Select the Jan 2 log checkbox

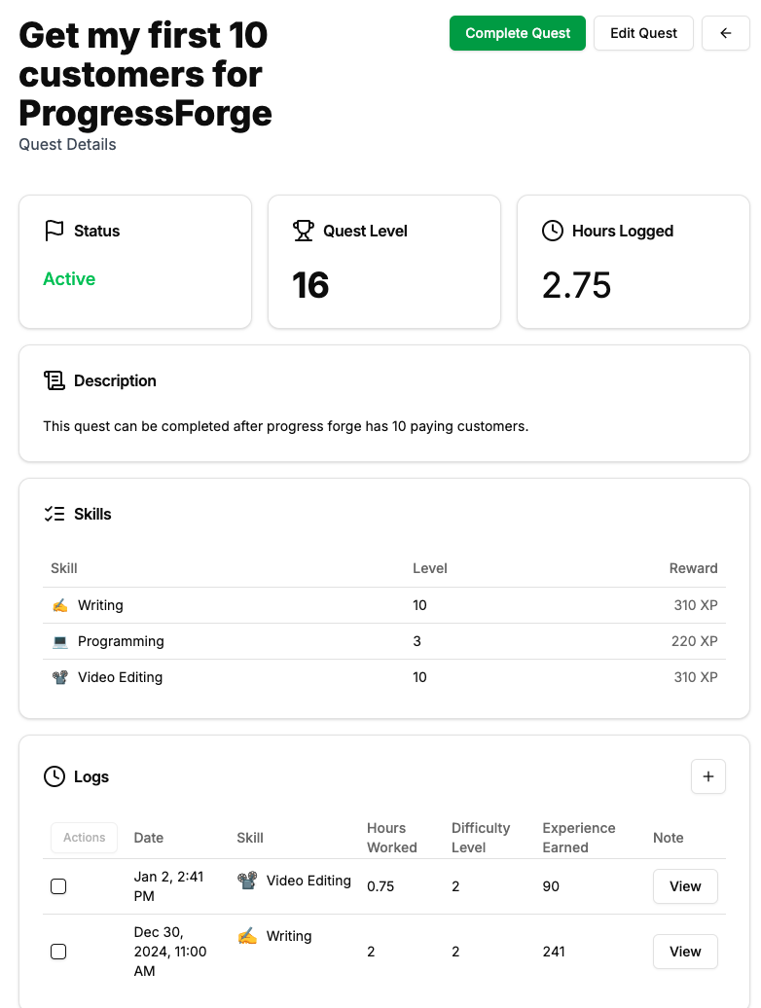click(58, 886)
